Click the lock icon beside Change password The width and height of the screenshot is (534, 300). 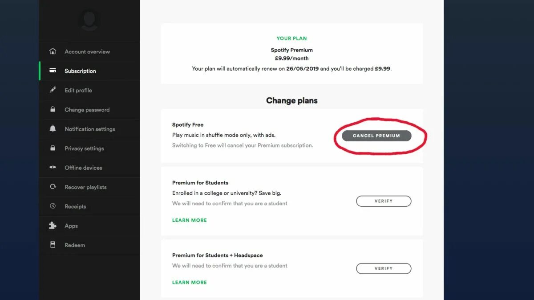pos(53,109)
